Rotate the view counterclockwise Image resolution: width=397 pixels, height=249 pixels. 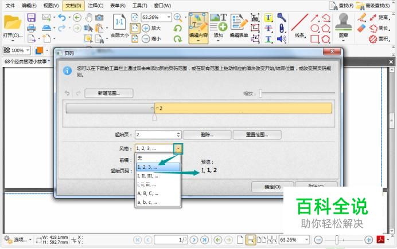[x=178, y=28]
